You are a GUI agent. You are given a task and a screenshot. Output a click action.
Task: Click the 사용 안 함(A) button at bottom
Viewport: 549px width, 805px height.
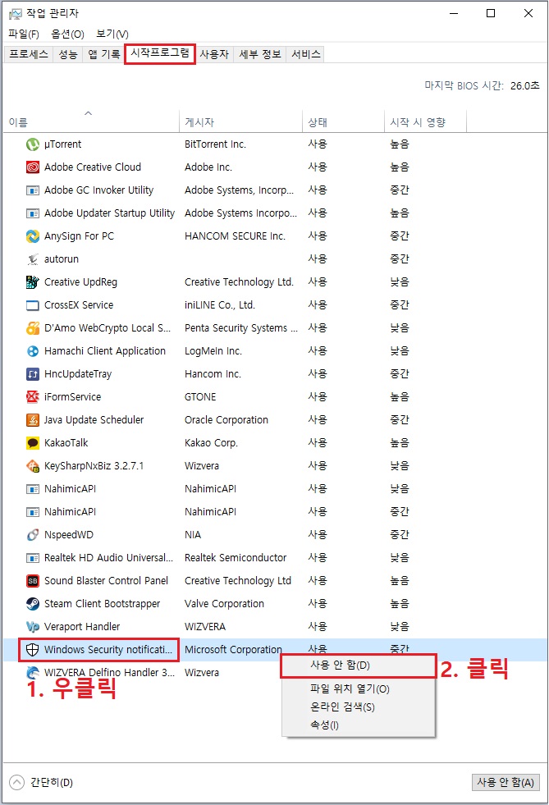pyautogui.click(x=506, y=782)
